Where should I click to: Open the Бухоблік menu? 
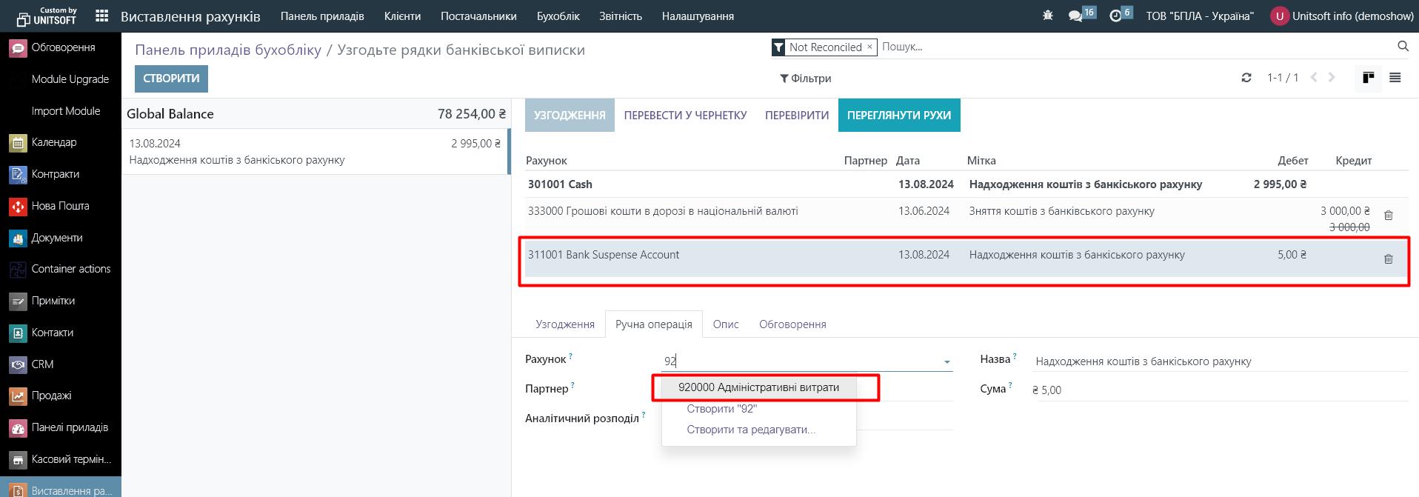(x=558, y=16)
